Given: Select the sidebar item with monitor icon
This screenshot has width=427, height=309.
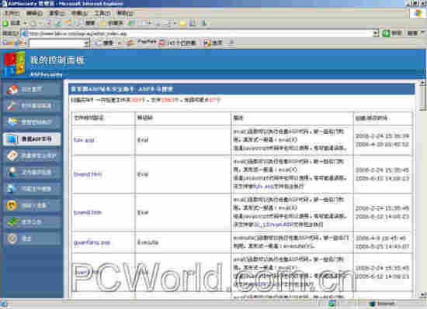Looking at the screenshot, I should point(32,122).
